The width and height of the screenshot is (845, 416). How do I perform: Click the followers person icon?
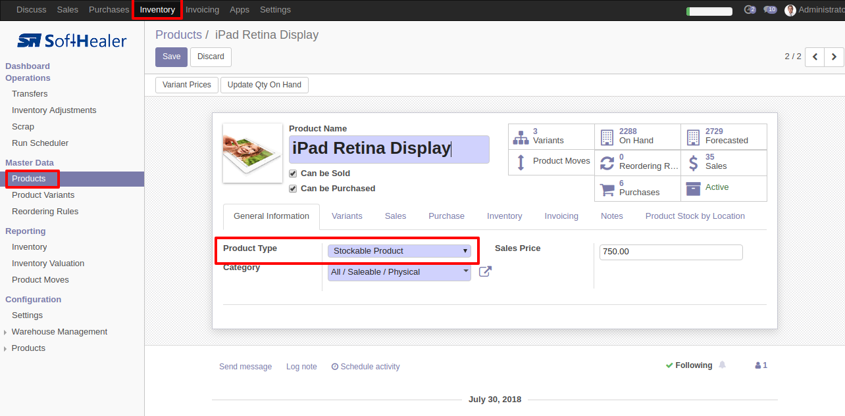(757, 365)
